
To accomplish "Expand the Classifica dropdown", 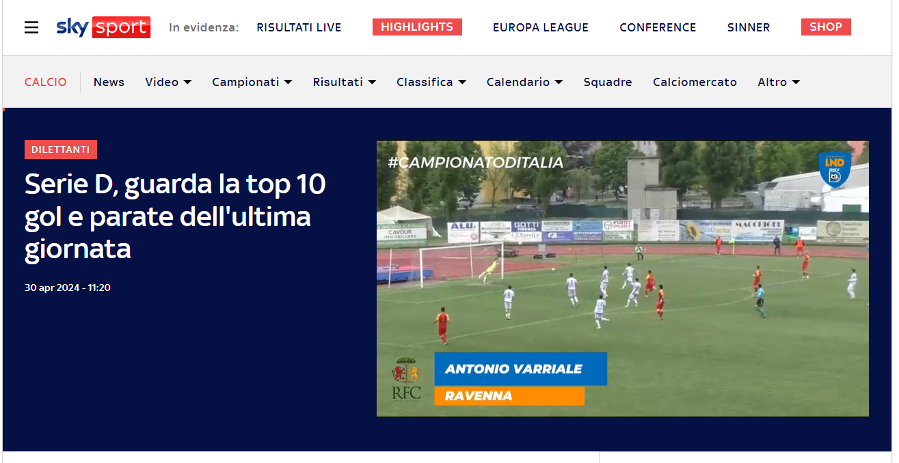I will point(431,82).
